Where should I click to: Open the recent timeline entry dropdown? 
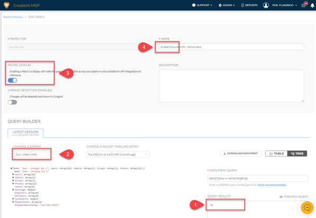pos(117,154)
